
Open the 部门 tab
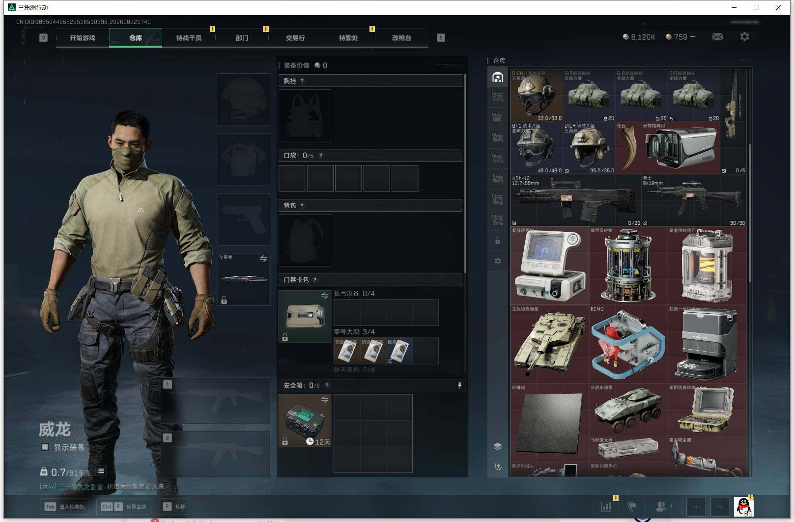(x=242, y=38)
